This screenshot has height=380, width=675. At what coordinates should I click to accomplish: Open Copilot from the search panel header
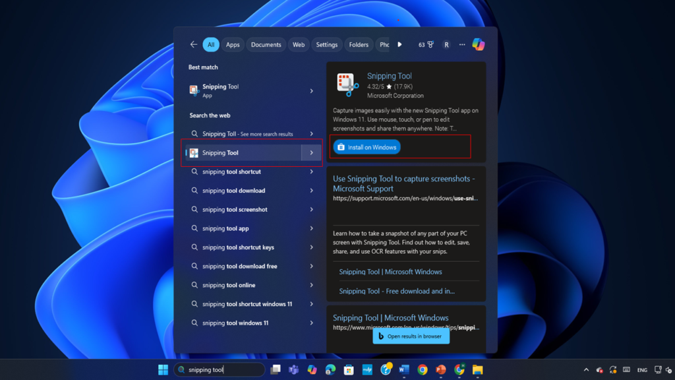[x=479, y=44]
